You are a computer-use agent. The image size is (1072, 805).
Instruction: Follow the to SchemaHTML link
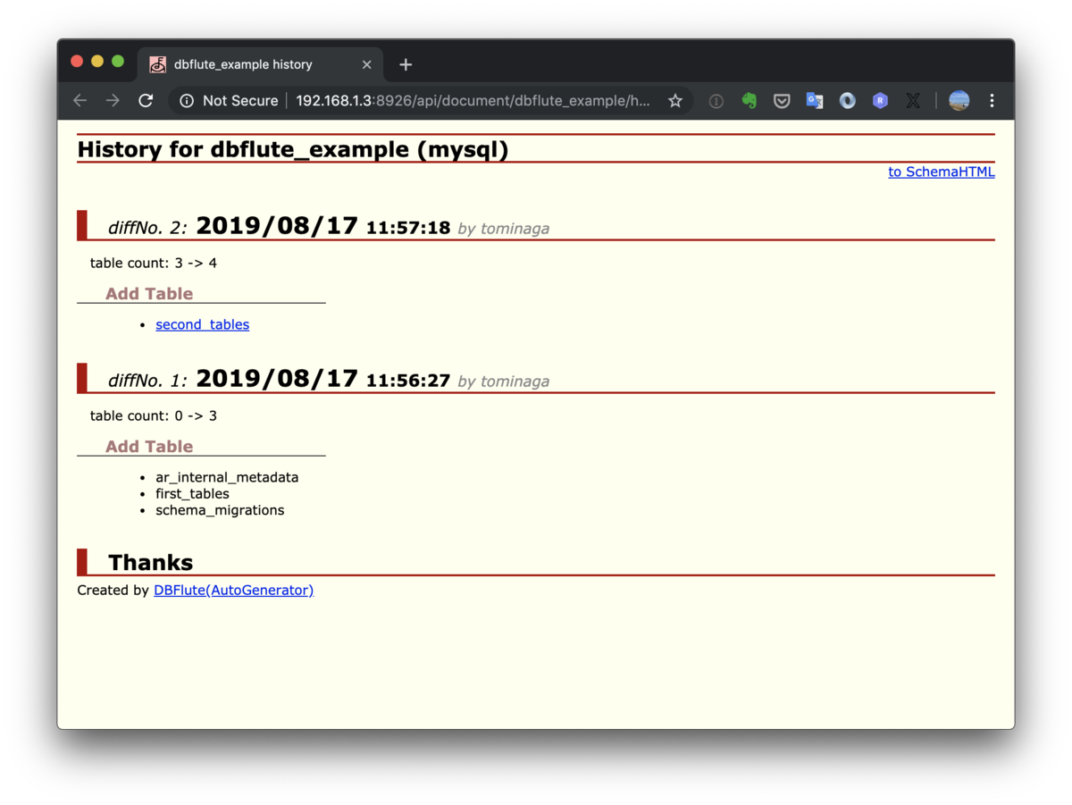(941, 172)
